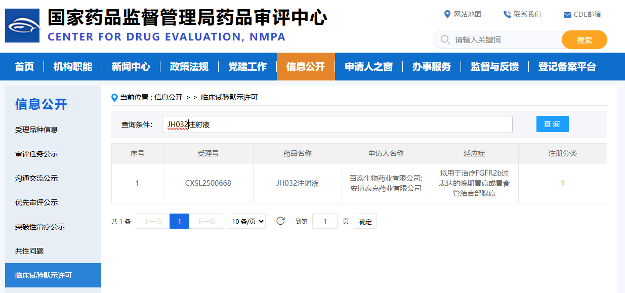Click the refresh icon in pagination
Screen dimensions: 625x293
tap(280, 221)
